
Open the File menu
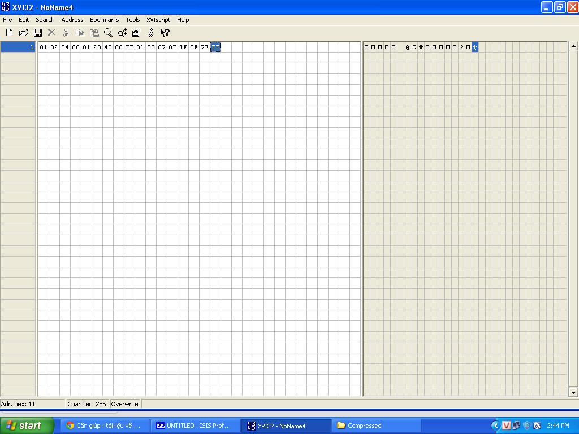[7, 20]
